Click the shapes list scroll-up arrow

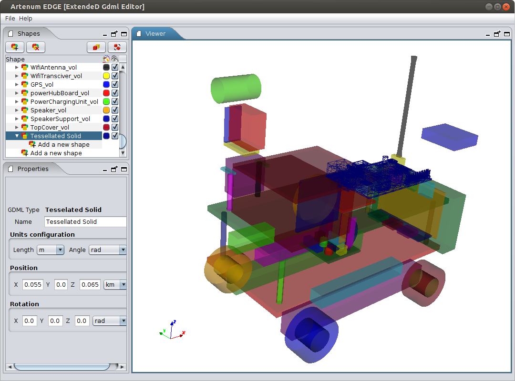(x=123, y=67)
